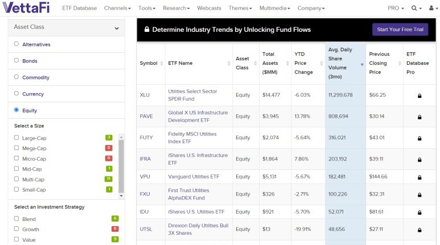Image resolution: width=440 pixels, height=245 pixels.
Task: Open Direxion Daily Utilities Bull 3X Shares
Action: click(x=198, y=229)
